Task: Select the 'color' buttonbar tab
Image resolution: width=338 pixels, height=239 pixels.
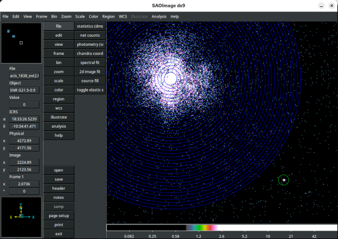Action: coord(59,90)
